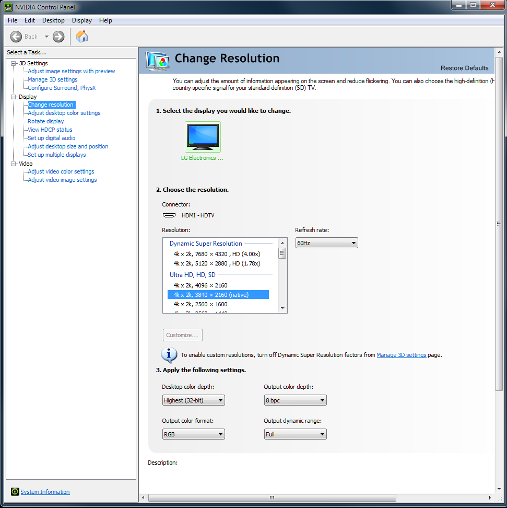The image size is (507, 508).
Task: Open the Edit menu
Action: click(29, 20)
